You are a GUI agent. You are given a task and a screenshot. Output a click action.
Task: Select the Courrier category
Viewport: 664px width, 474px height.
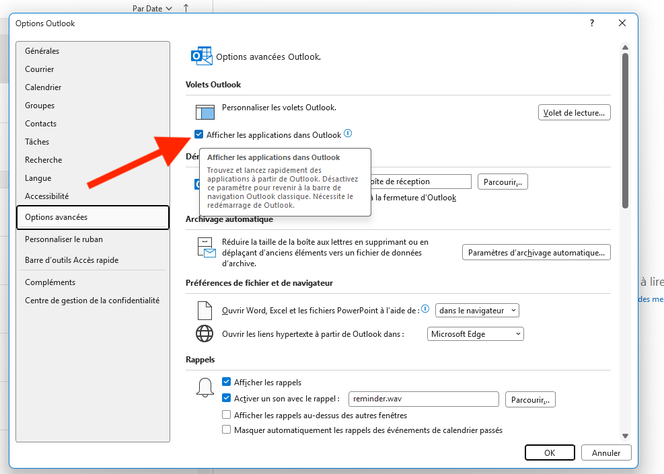93,69
